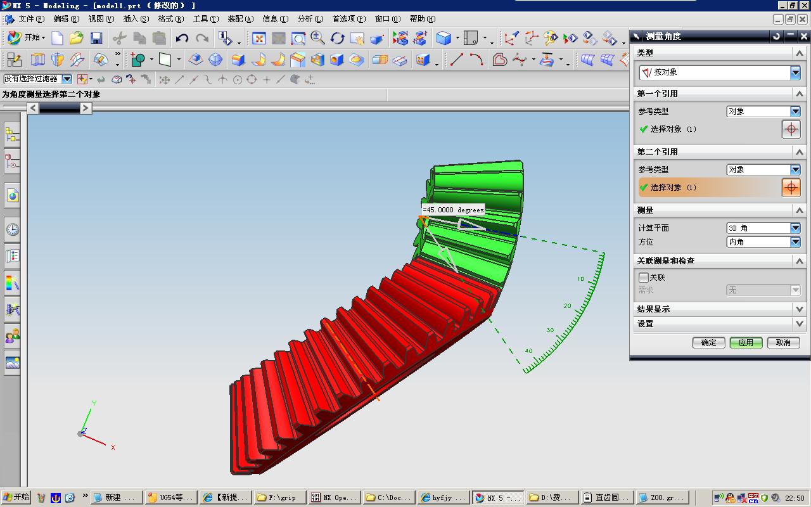Click the left scroll arrow above viewport
The height and width of the screenshot is (507, 811).
click(33, 108)
